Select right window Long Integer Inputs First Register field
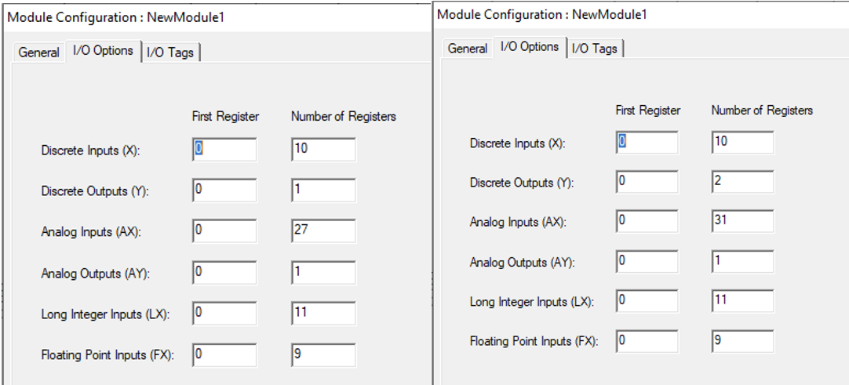Viewport: 849px width, 385px height. point(647,302)
